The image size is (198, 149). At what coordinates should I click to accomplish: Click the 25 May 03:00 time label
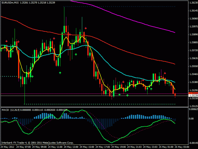click(x=182, y=147)
